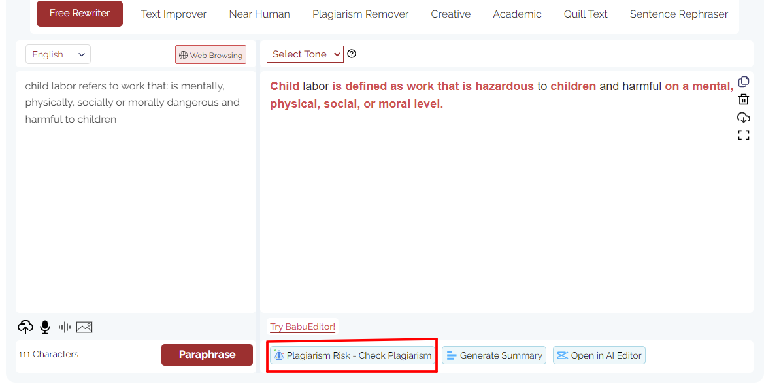Image resolution: width=779 pixels, height=384 pixels.
Task: Click the Paraphrase button
Action: coord(207,355)
